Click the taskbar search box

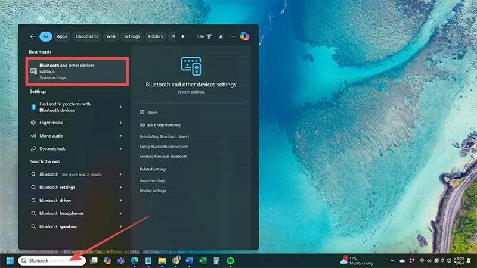pyautogui.click(x=52, y=261)
